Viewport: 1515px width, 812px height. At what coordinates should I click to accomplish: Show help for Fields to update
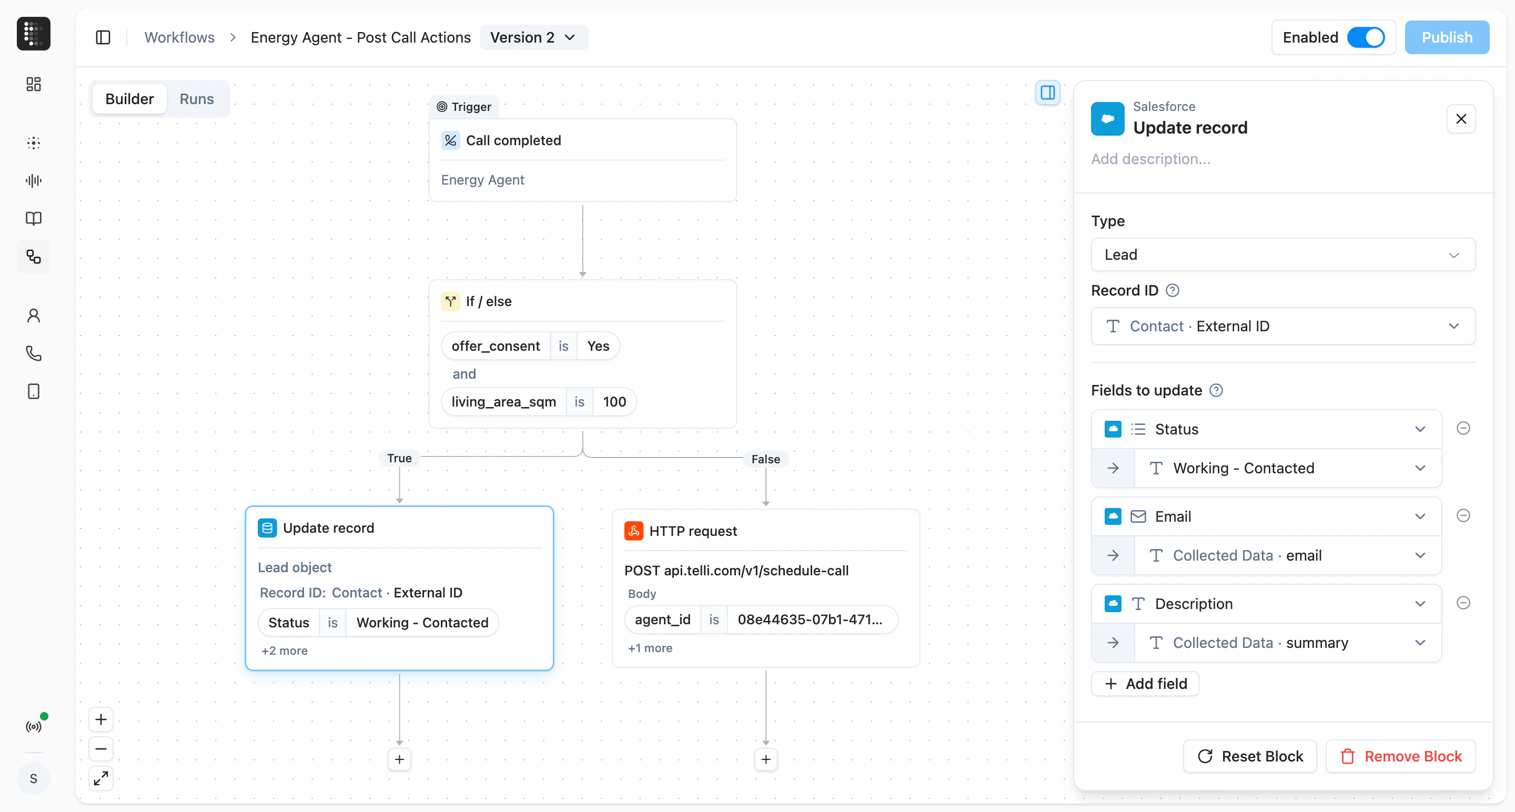click(1216, 390)
